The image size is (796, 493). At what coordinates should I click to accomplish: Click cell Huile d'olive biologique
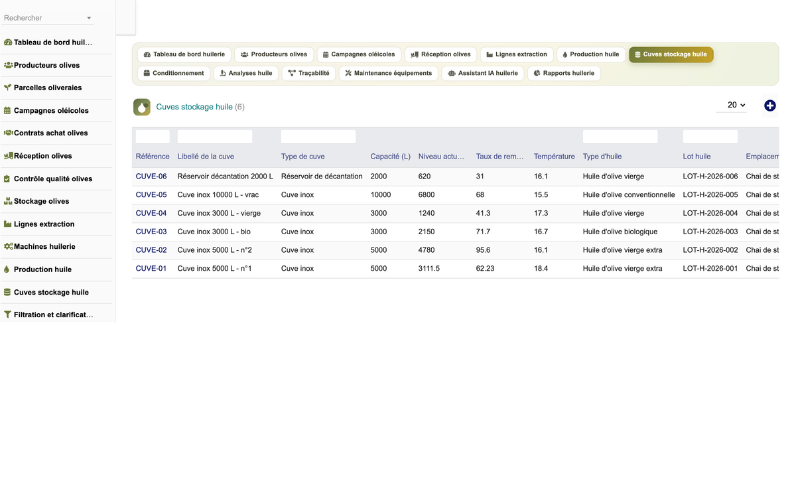click(x=620, y=232)
